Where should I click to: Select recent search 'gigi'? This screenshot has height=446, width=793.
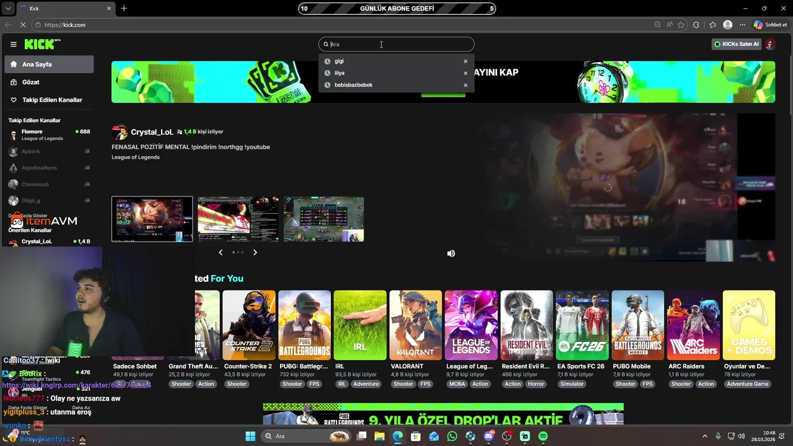(x=339, y=61)
